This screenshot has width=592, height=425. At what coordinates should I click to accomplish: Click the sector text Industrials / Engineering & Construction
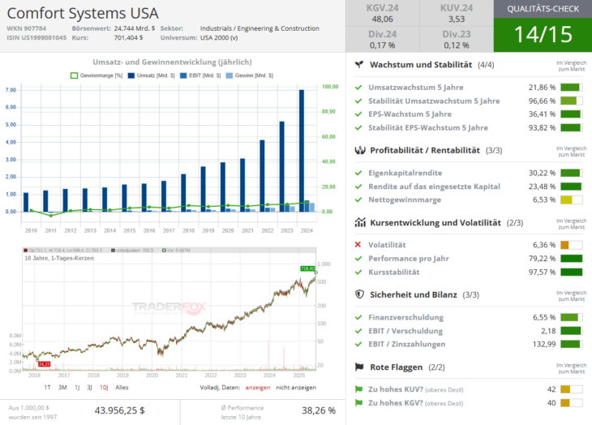coord(260,28)
